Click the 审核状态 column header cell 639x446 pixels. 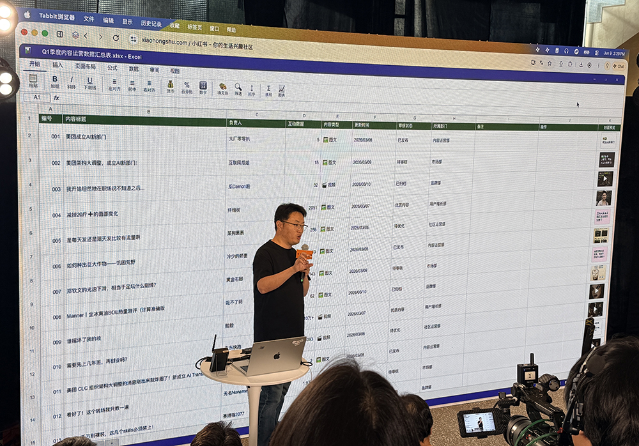tap(413, 126)
